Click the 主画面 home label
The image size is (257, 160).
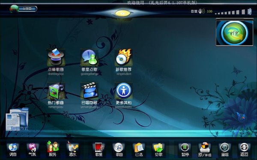pos(27,9)
